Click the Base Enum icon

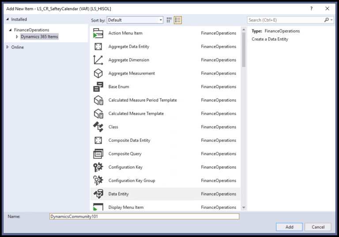[98, 87]
